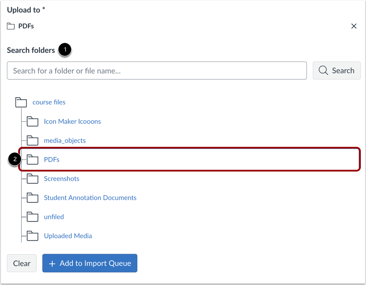This screenshot has height=285, width=366.
Task: Open the Uploaded Media folder
Action: tap(68, 236)
